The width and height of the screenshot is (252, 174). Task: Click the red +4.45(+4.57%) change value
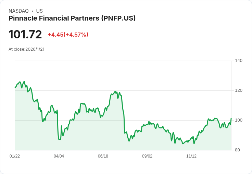coord(68,35)
